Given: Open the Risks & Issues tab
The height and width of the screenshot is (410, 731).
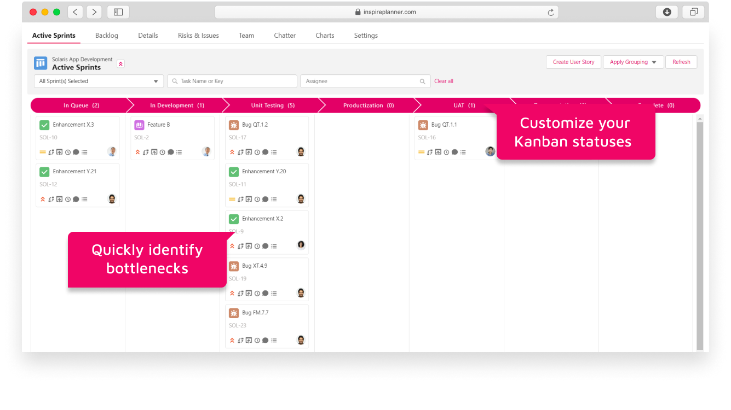Looking at the screenshot, I should click(198, 36).
